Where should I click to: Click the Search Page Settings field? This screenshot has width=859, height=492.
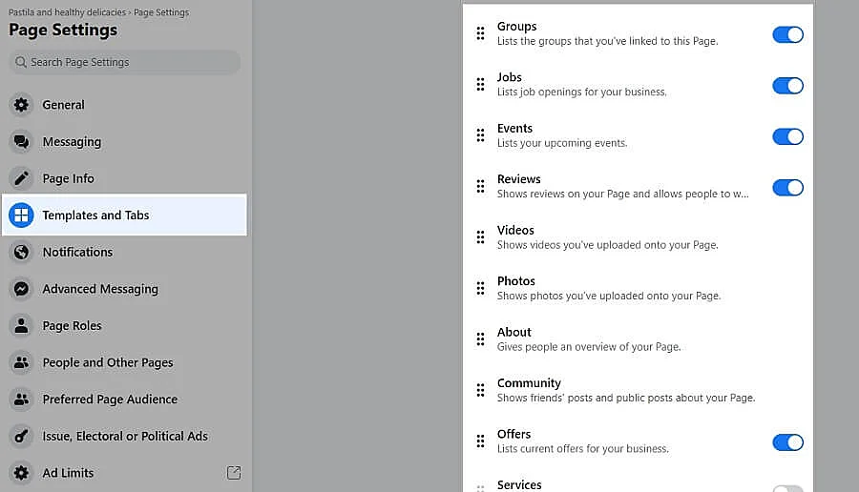click(x=124, y=62)
